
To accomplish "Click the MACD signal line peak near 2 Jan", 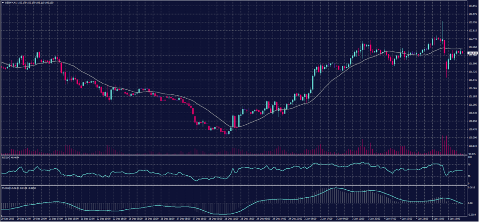I will coord(335,188).
